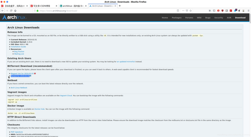Open a new tab with the plus button
Screen dimensions: 251x137
click(x=120, y=6)
